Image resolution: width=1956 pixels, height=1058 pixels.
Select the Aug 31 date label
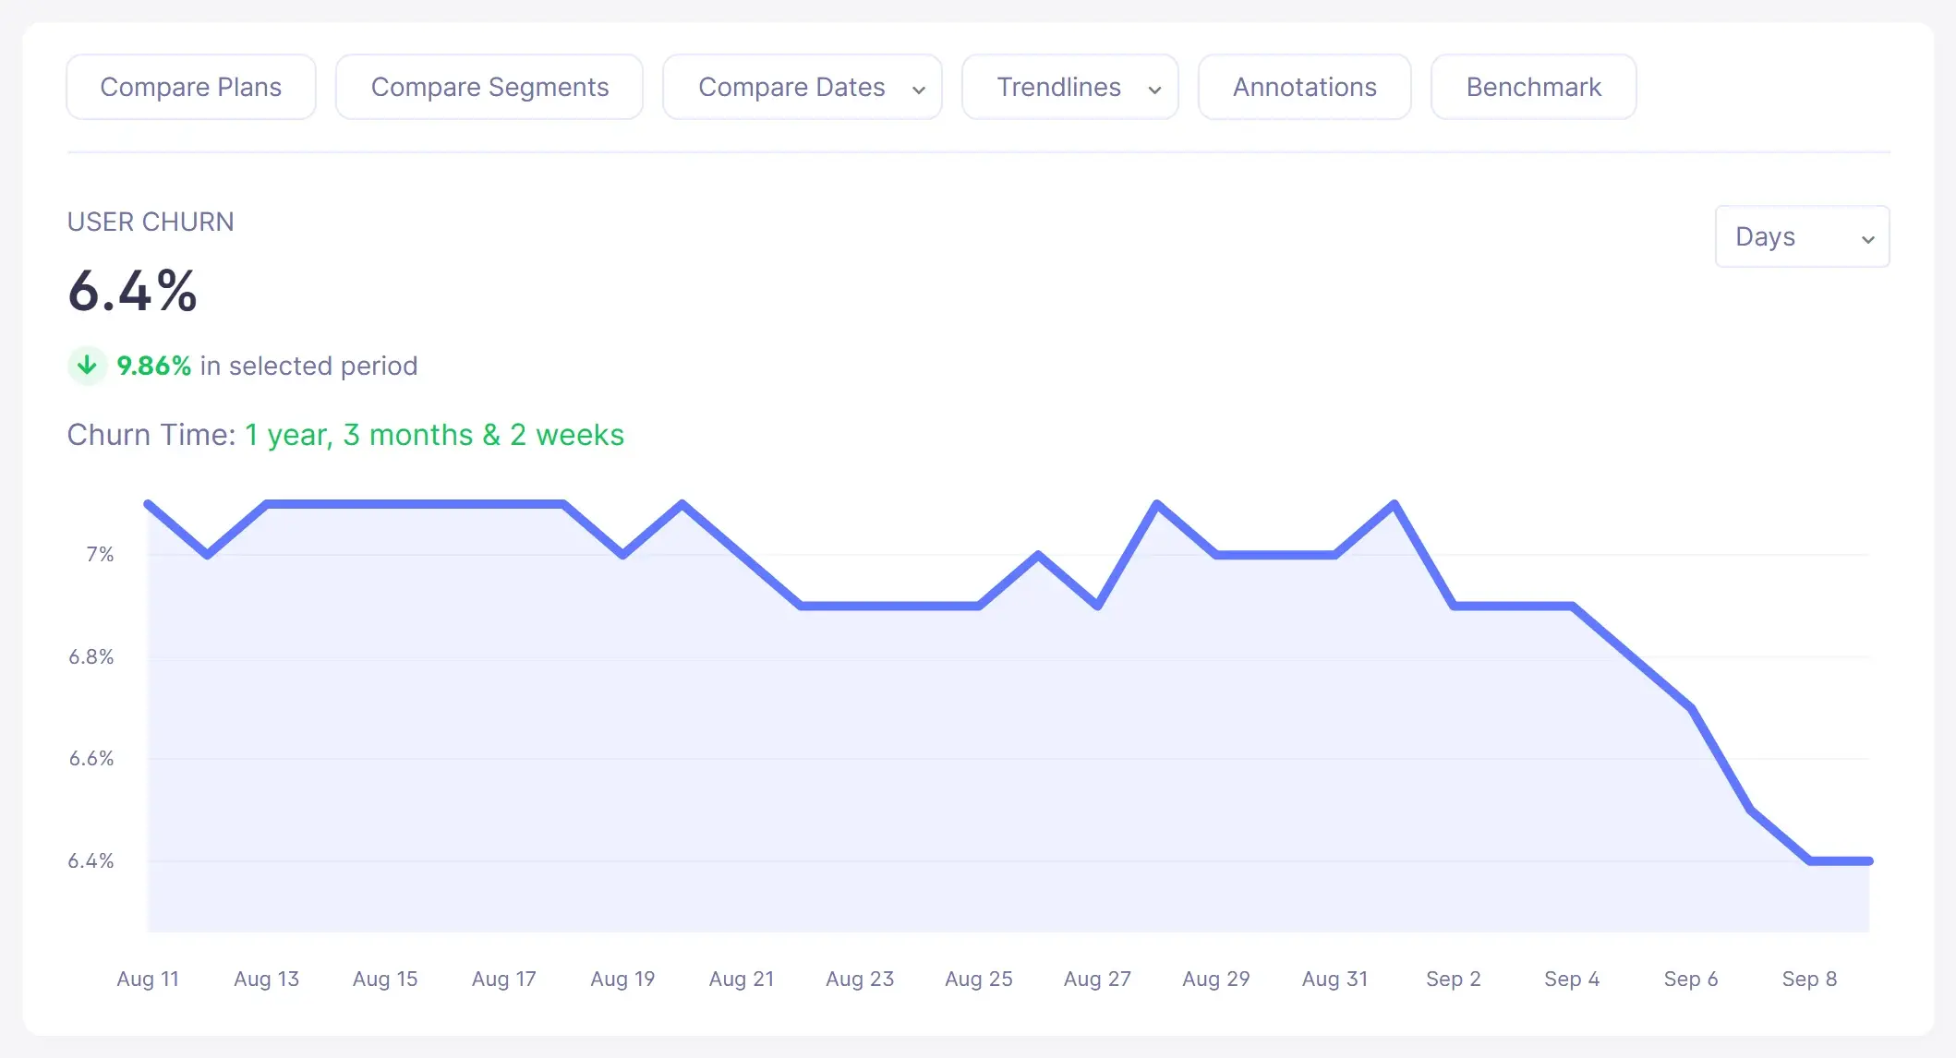coord(1334,979)
